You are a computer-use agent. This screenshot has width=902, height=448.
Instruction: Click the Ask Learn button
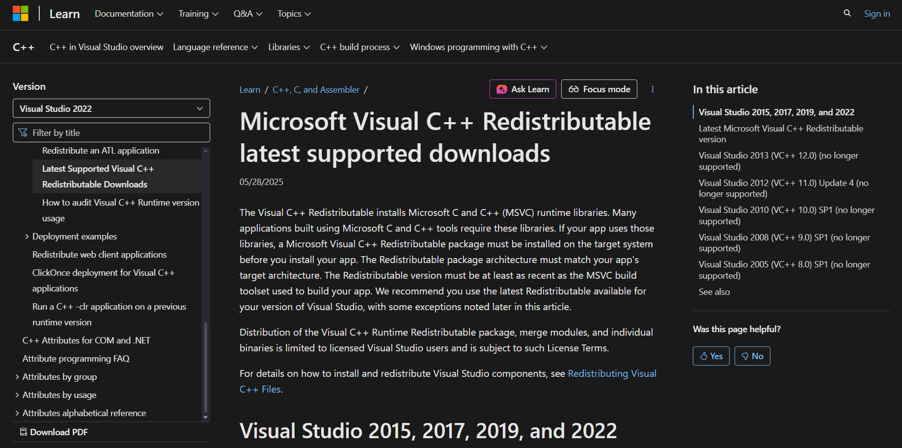pos(522,89)
